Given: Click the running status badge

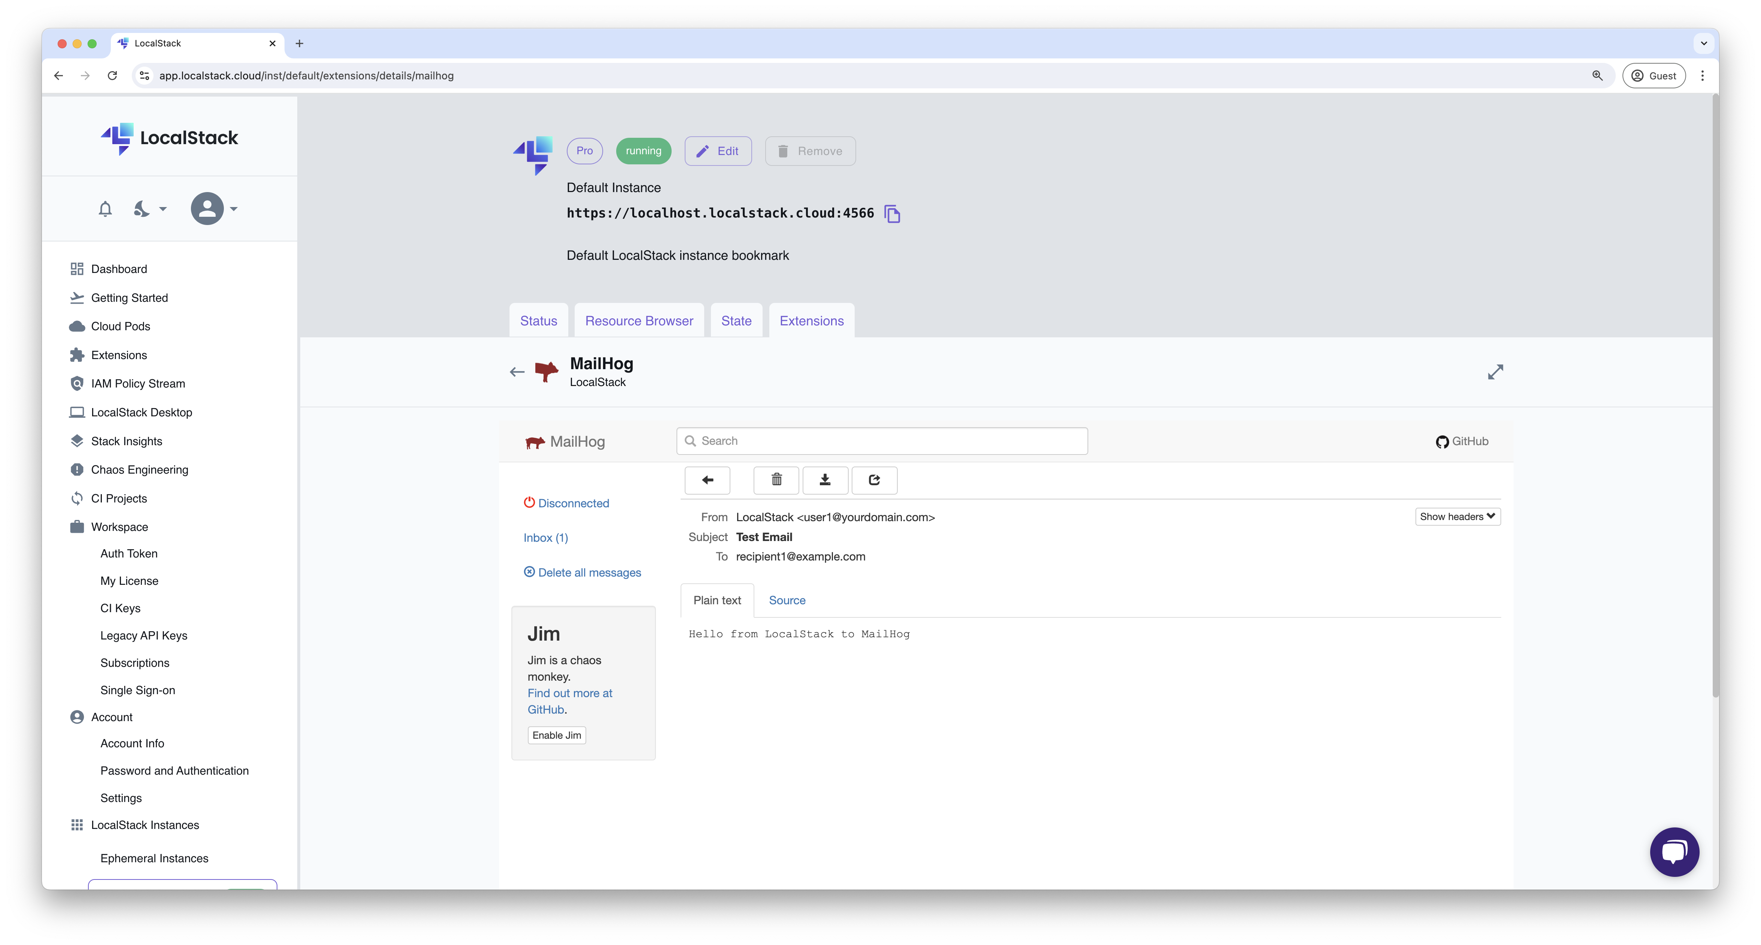Looking at the screenshot, I should [x=643, y=151].
